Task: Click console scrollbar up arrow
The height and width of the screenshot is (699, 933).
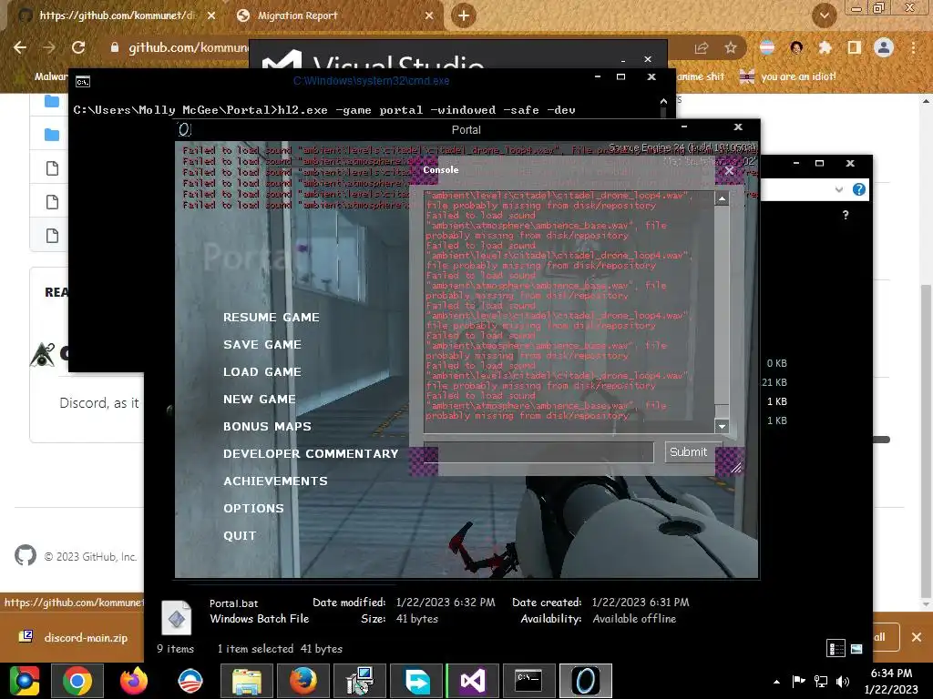Action: (722, 198)
